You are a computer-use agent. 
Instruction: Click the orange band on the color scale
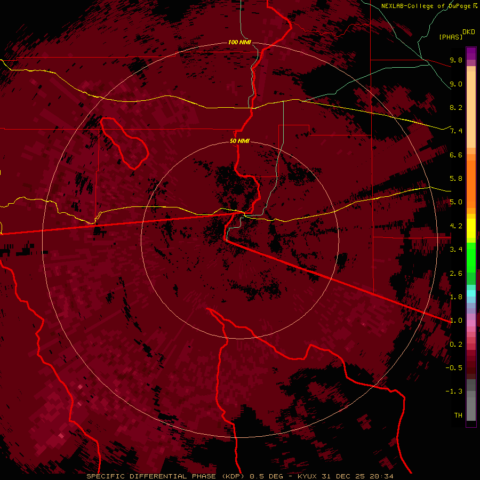pos(471,183)
